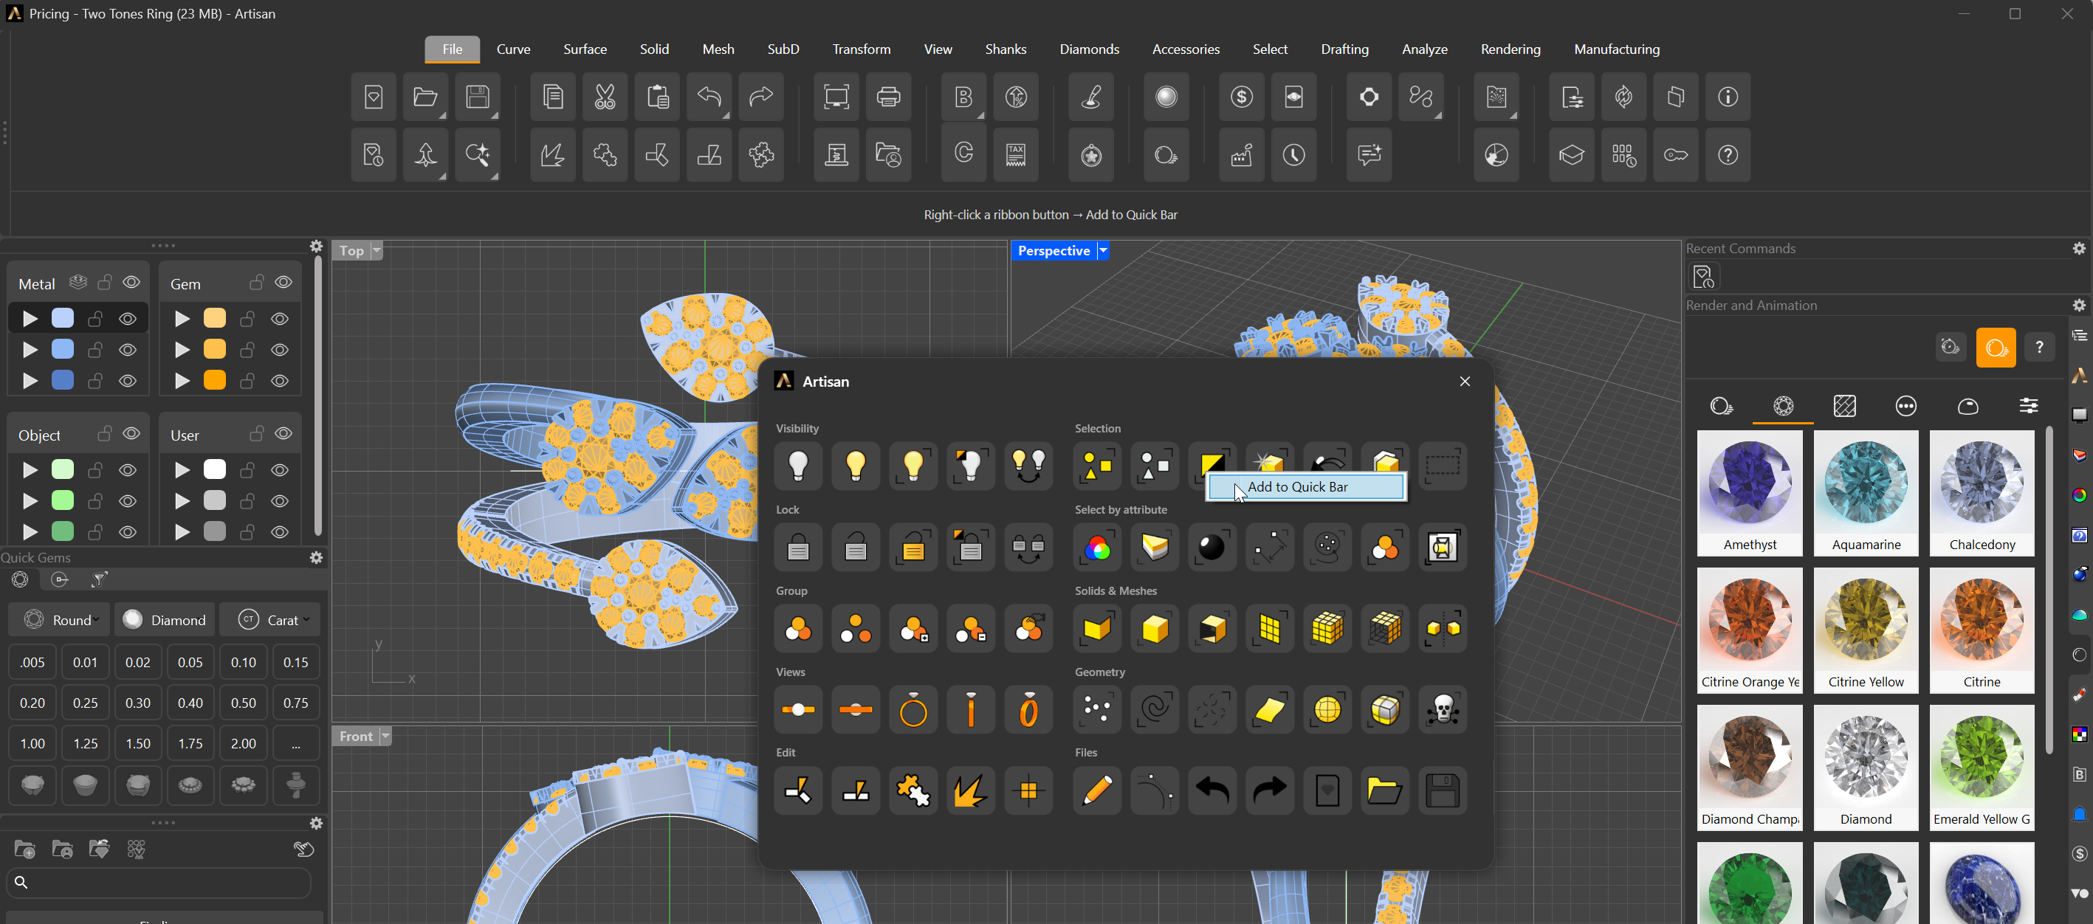Toggle the lock on the Metal group
This screenshot has height=924, width=2093.
click(105, 282)
